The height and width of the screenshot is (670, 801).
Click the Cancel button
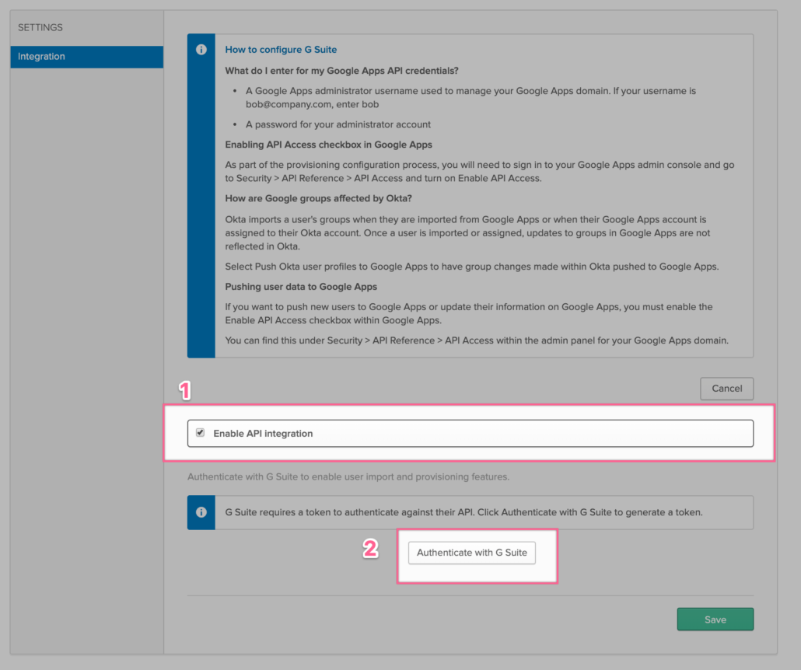[x=726, y=389]
